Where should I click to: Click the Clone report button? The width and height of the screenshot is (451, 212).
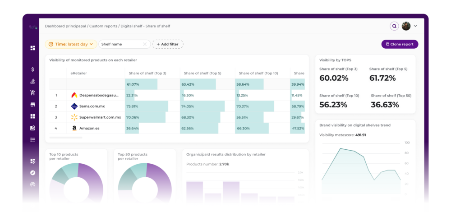tap(400, 44)
